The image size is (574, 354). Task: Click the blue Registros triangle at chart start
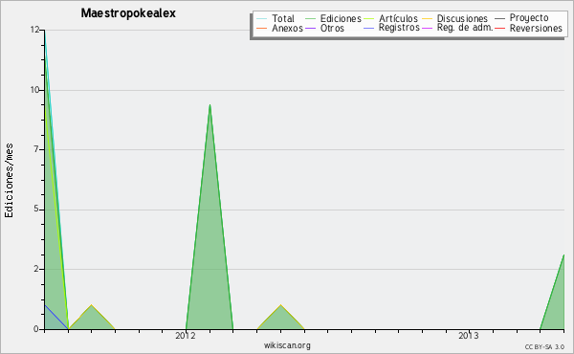(x=52, y=321)
